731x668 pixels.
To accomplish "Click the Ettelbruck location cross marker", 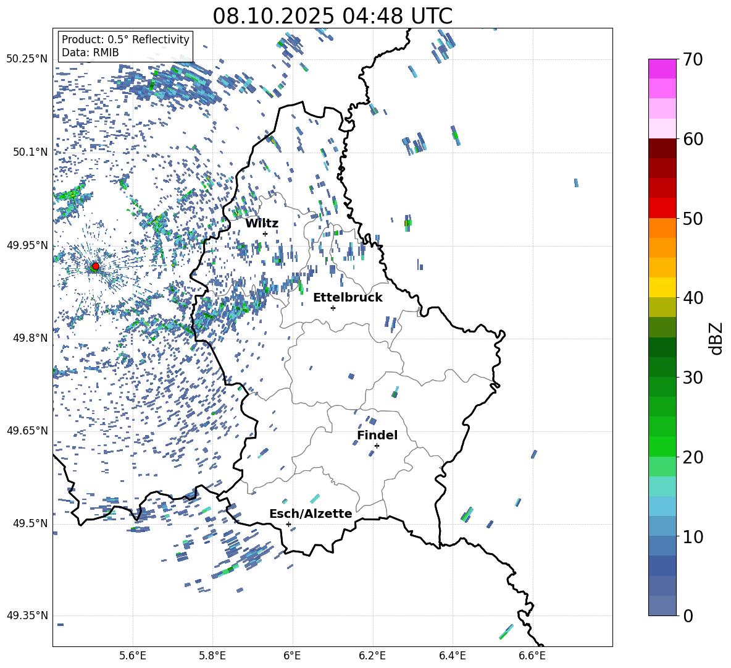I will [x=333, y=308].
